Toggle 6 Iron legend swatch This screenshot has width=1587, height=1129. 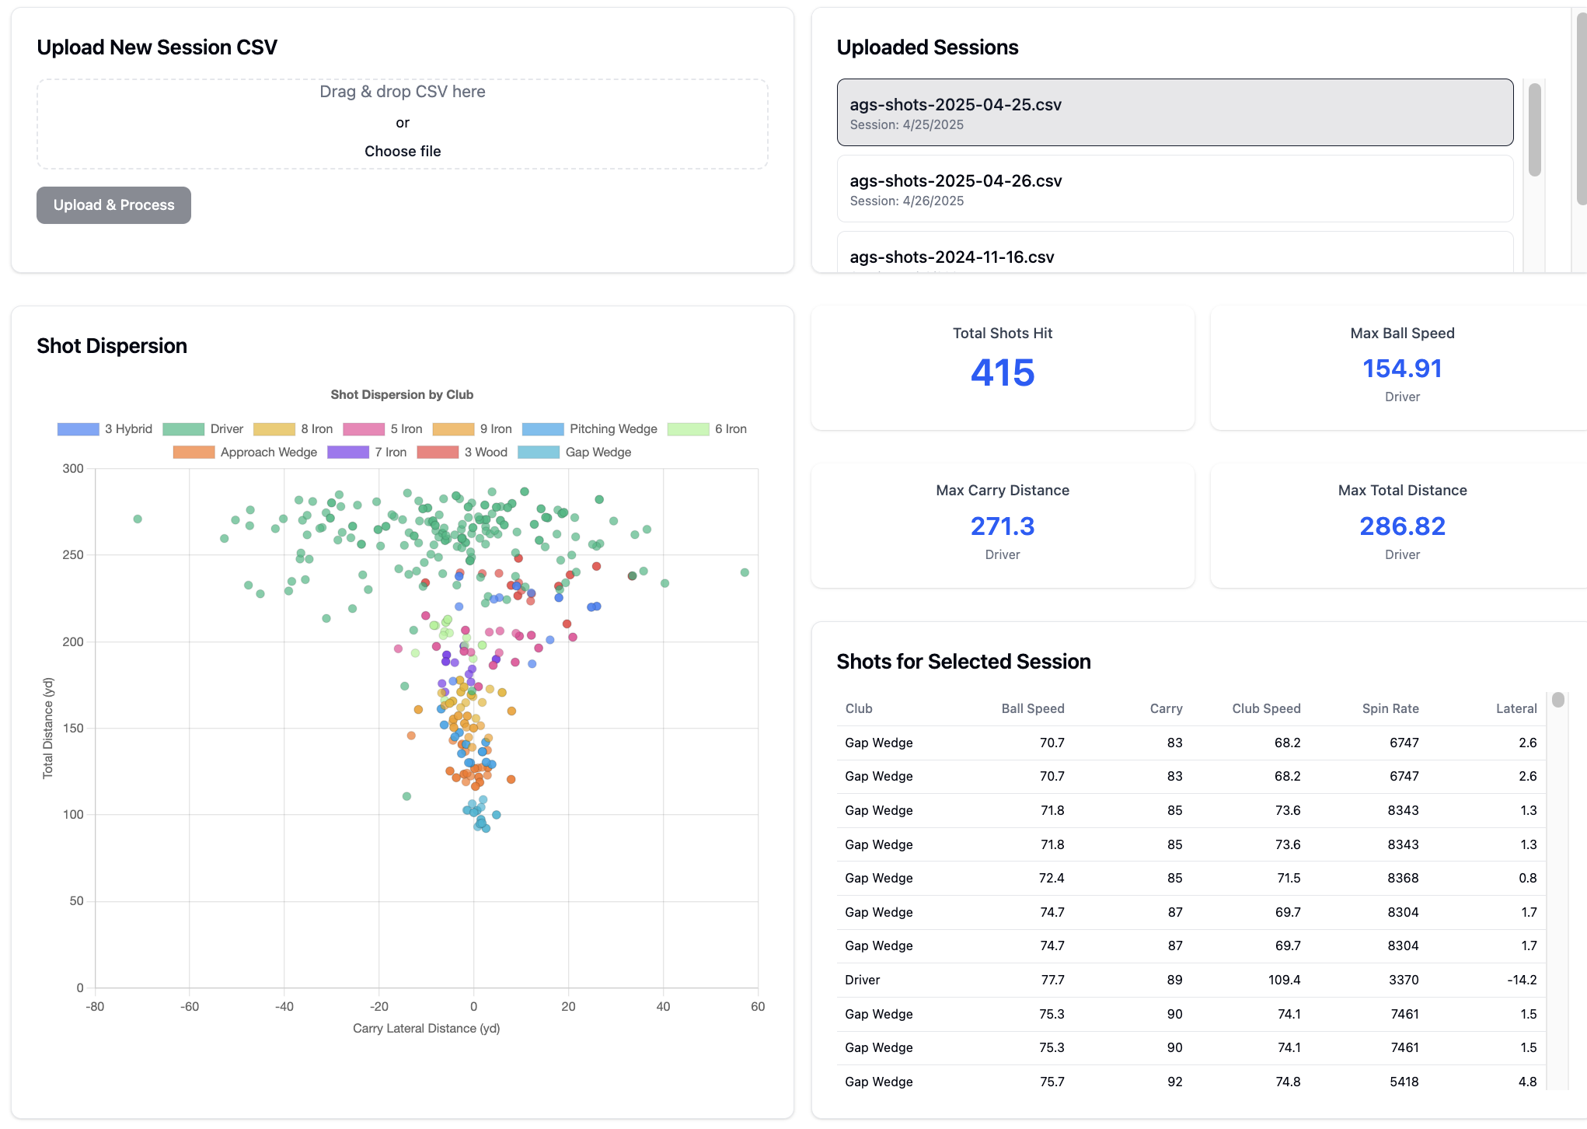pyautogui.click(x=689, y=429)
